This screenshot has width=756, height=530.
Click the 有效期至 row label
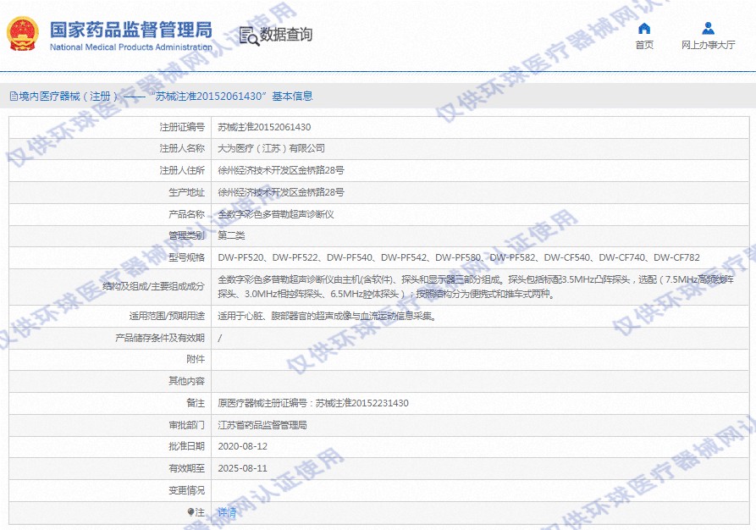186,468
